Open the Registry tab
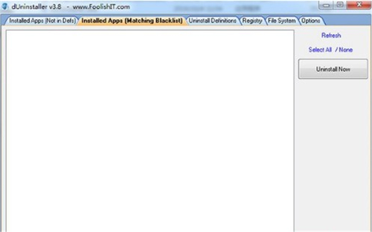This screenshot has height=232, width=372. tap(252, 21)
